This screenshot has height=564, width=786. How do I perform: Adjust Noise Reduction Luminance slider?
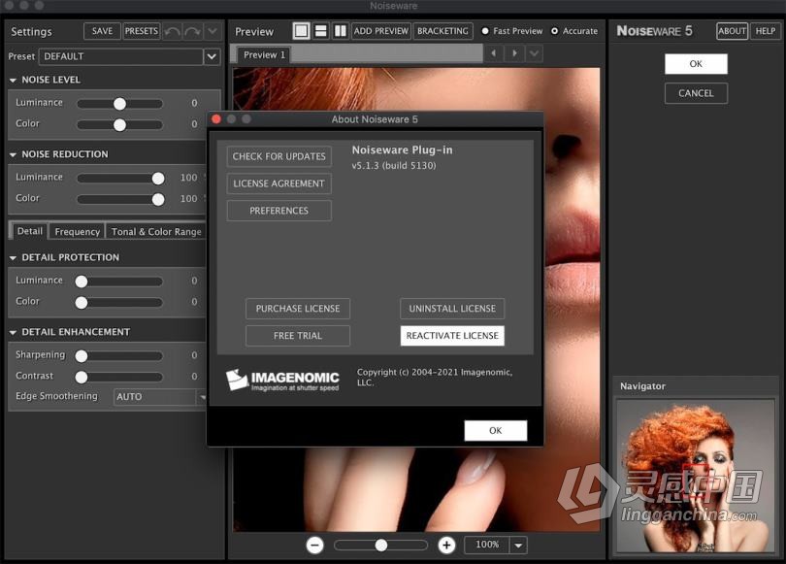click(119, 179)
